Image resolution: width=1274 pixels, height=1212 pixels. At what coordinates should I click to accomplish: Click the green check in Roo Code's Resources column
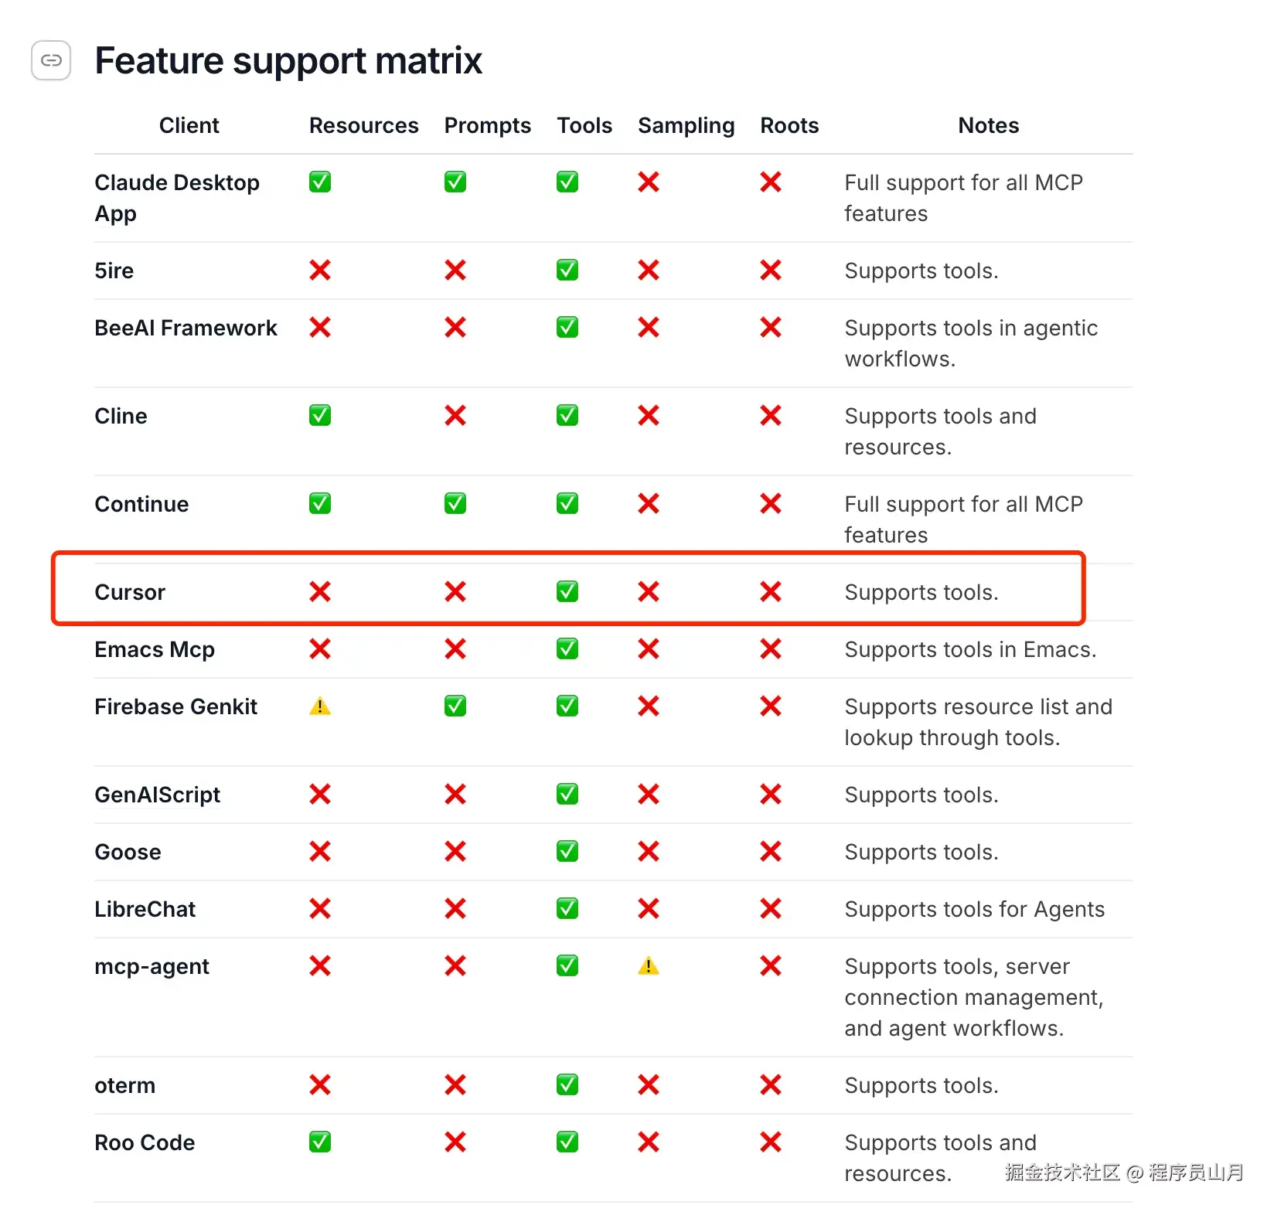coord(320,1142)
